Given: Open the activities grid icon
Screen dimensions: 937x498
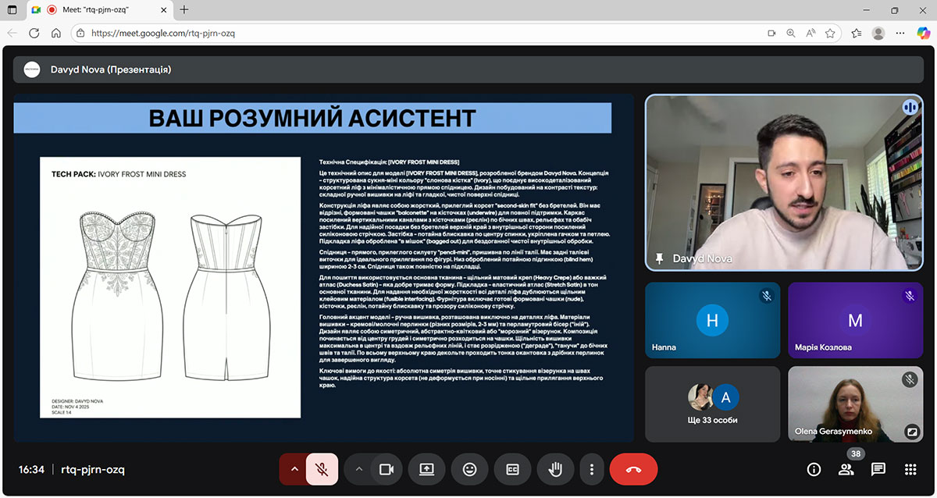Looking at the screenshot, I should click(910, 469).
